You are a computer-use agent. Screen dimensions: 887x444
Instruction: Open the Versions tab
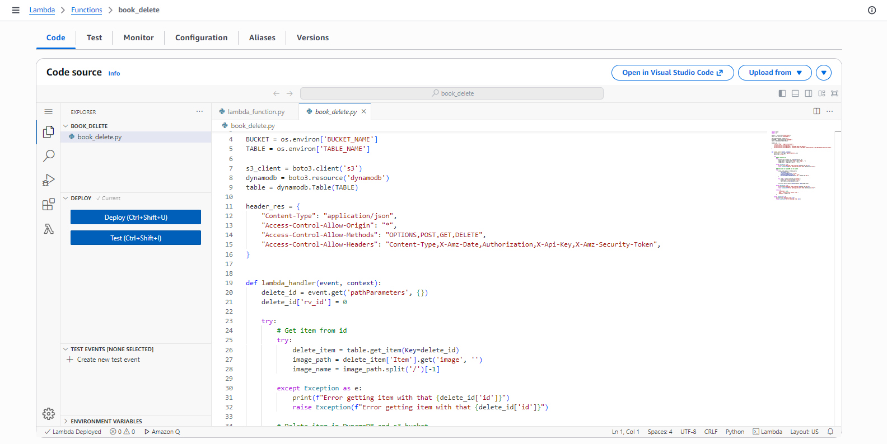(312, 38)
